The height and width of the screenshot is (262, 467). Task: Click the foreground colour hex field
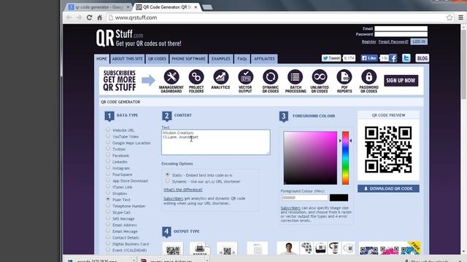304,197
